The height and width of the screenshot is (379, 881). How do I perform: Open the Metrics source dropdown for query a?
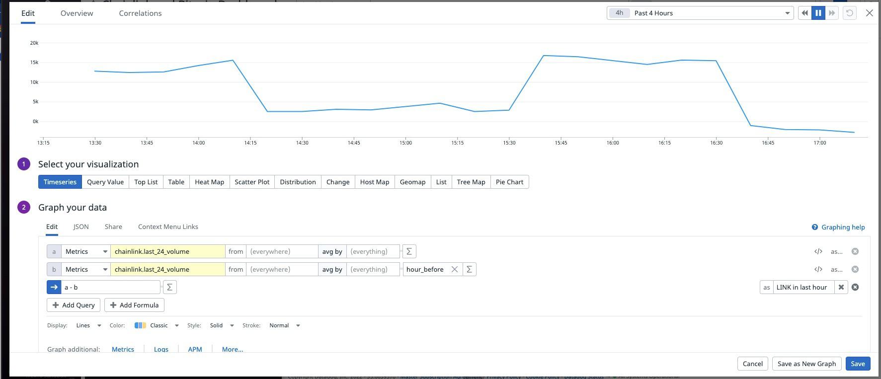(x=86, y=251)
